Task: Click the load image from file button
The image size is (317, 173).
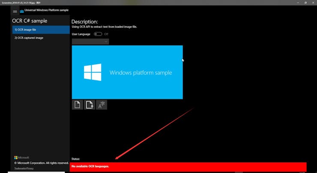Action: [x=90, y=104]
